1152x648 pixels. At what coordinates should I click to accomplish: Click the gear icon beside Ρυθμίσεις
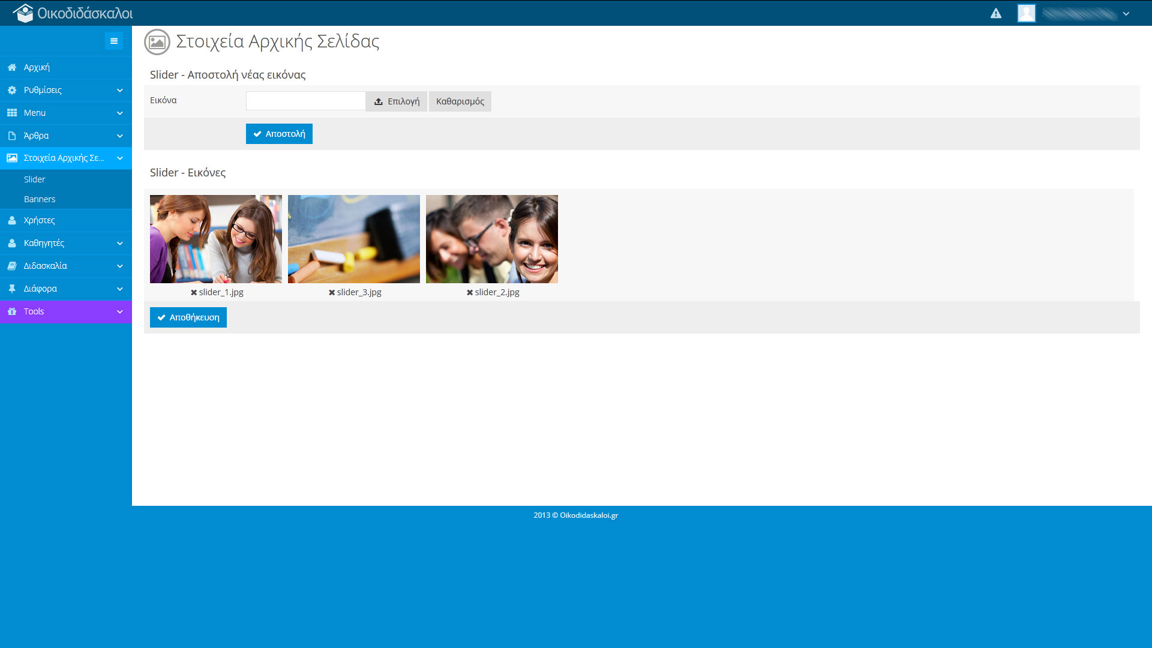tap(12, 90)
